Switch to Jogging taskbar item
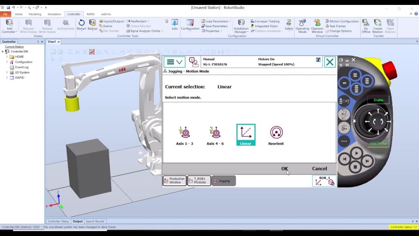This screenshot has height=236, width=419. 224,181
